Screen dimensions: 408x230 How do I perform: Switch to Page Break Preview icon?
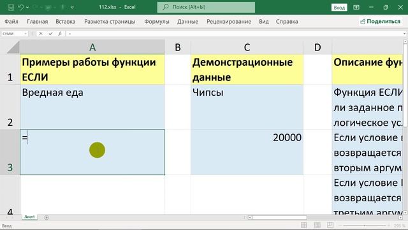pos(330,225)
